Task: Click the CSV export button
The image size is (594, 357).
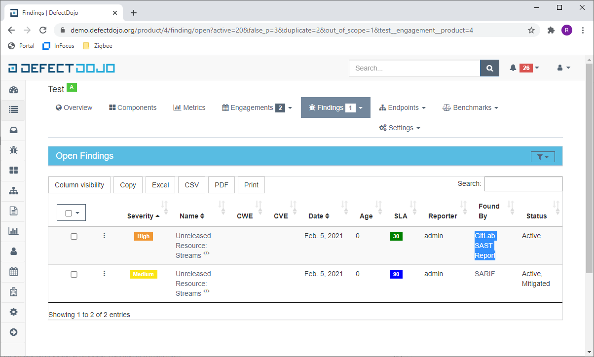Action: (x=191, y=184)
